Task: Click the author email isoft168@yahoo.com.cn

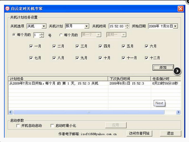Action: tap(99, 134)
